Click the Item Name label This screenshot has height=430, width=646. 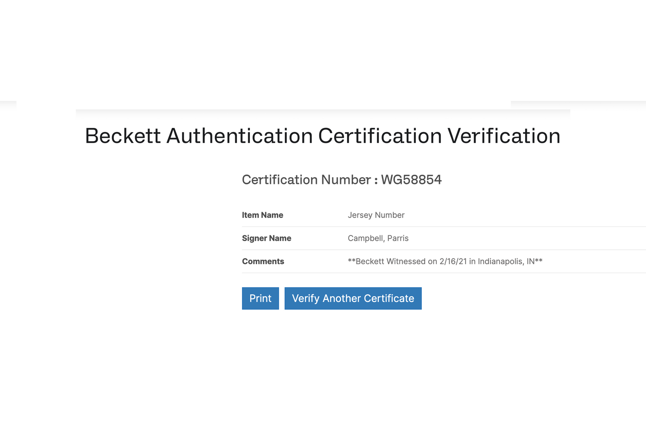coord(262,215)
